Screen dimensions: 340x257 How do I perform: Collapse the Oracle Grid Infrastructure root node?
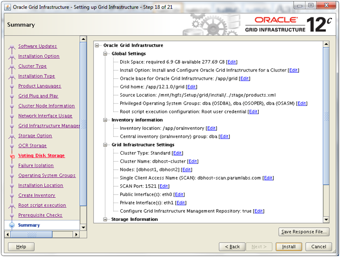97,45
